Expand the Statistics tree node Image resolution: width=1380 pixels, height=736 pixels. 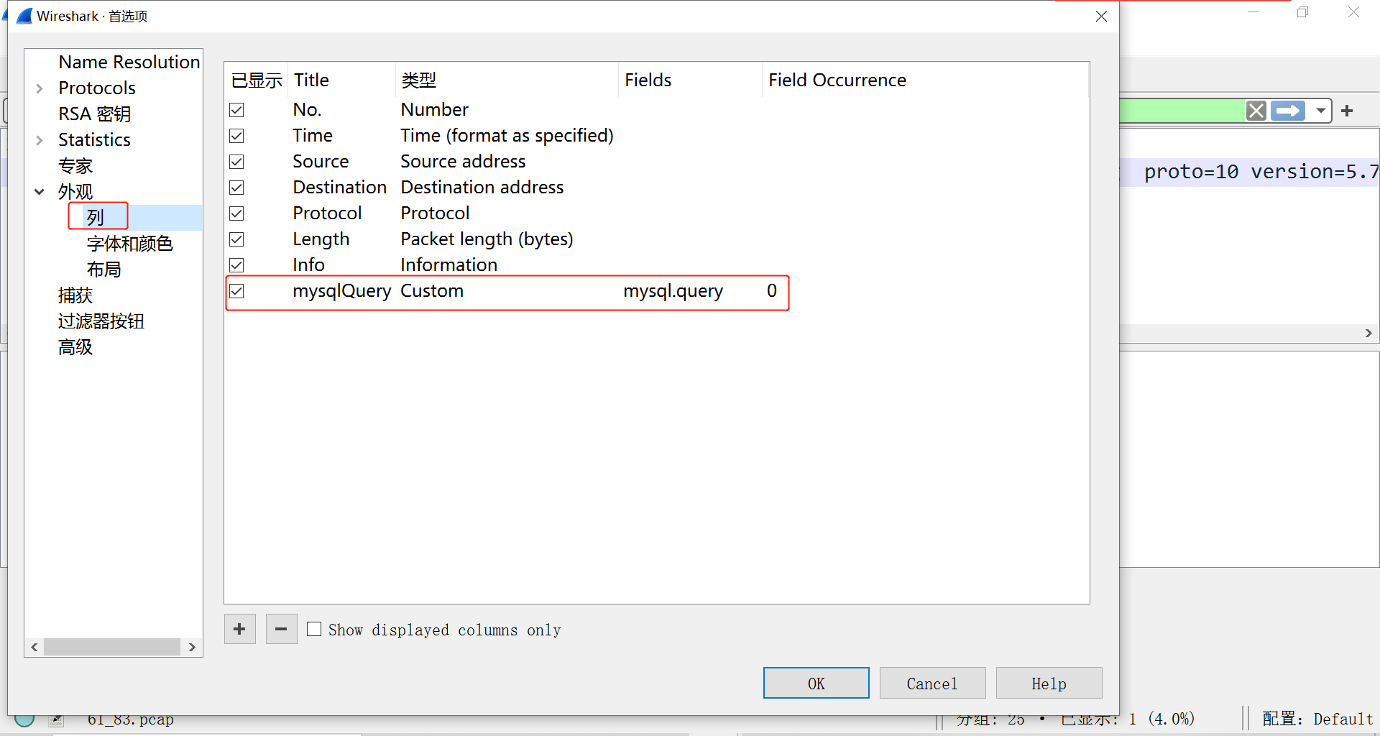tap(40, 140)
